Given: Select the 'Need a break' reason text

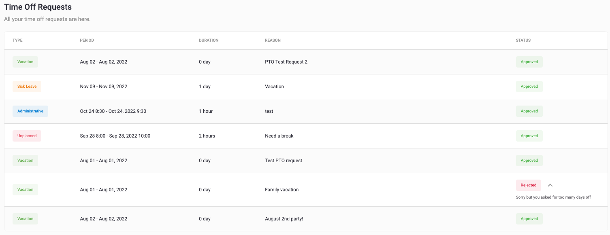Looking at the screenshot, I should (279, 136).
